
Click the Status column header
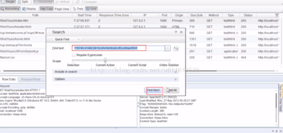248,15
